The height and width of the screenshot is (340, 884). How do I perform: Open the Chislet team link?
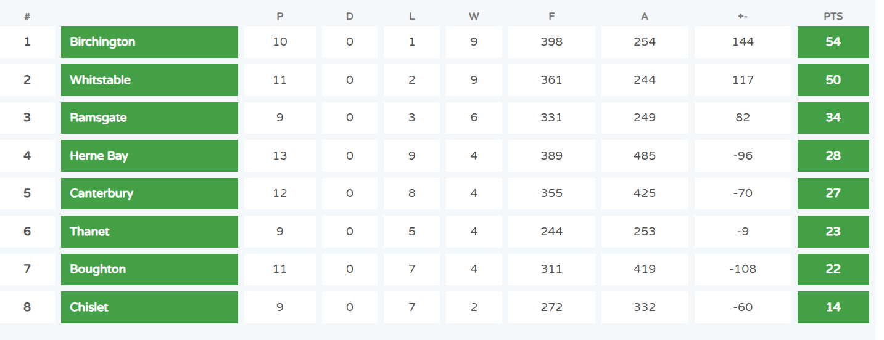coord(89,307)
